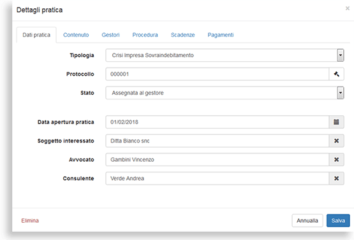Clear the Soggetto interessato field with the X icon

pyautogui.click(x=336, y=141)
